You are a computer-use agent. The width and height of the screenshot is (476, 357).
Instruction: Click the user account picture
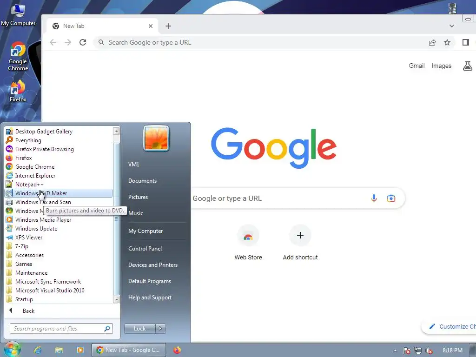(x=156, y=138)
